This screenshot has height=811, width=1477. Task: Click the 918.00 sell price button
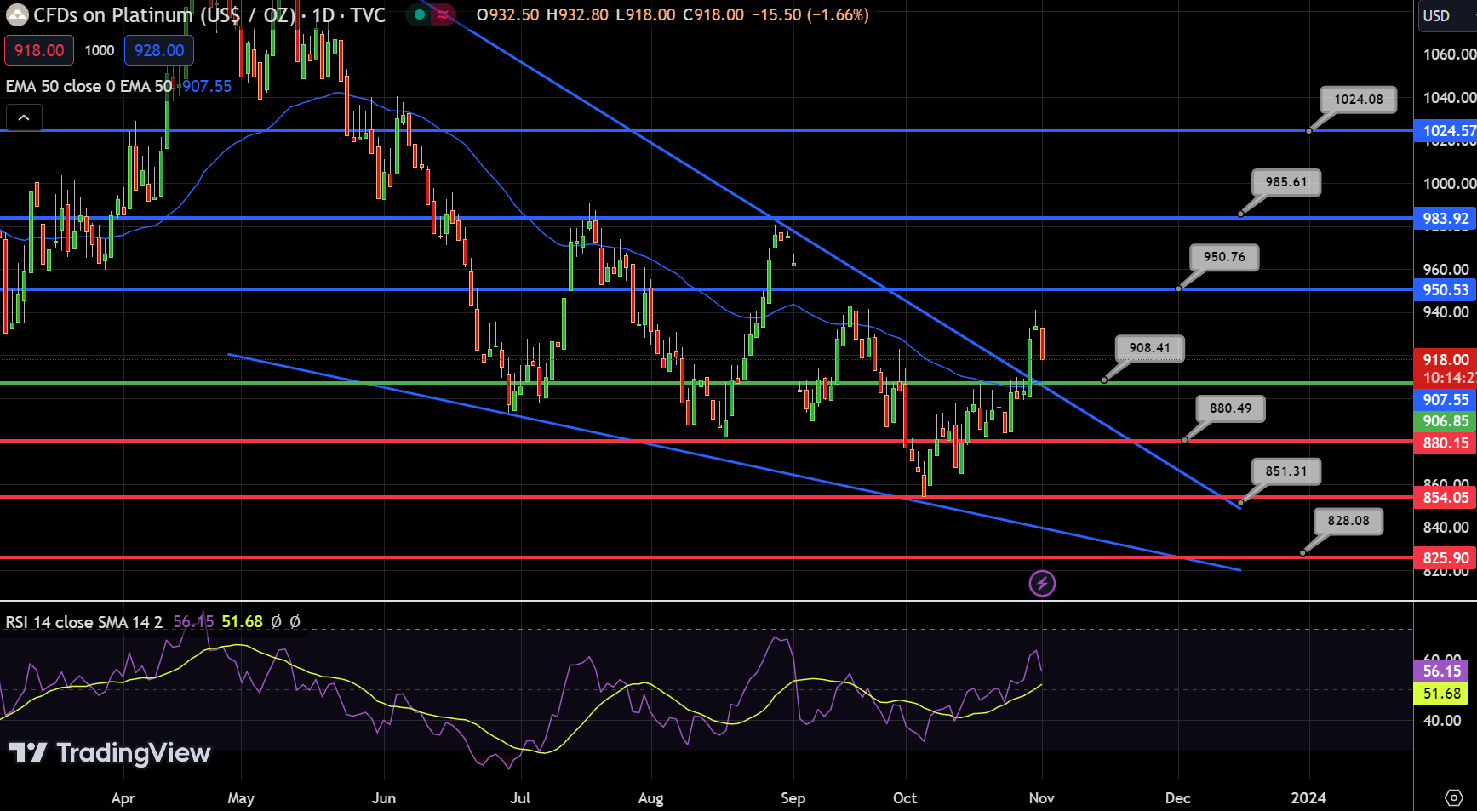pyautogui.click(x=39, y=50)
